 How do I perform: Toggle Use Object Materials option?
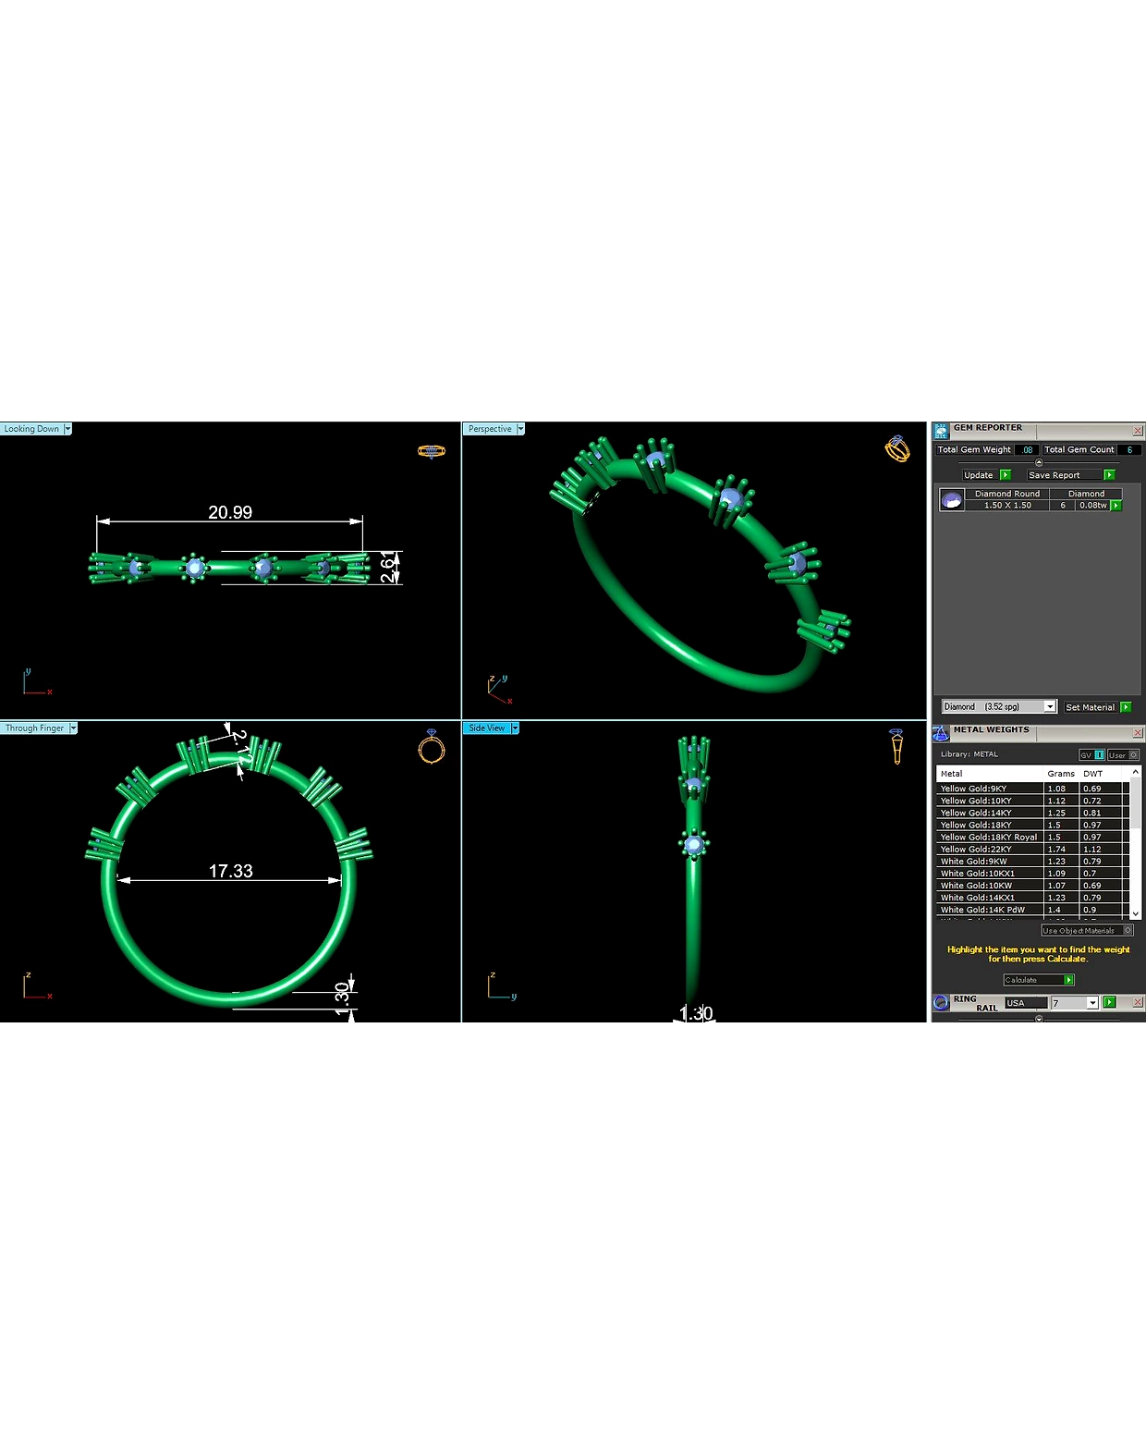coord(1087,931)
